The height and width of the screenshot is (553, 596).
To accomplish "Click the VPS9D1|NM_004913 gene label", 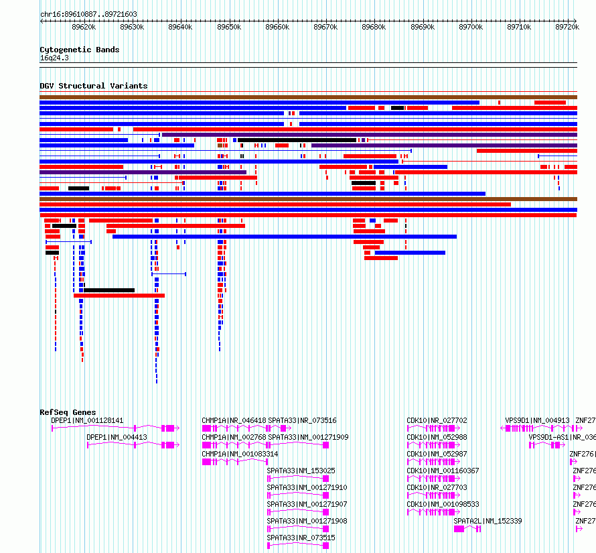I will pos(537,420).
